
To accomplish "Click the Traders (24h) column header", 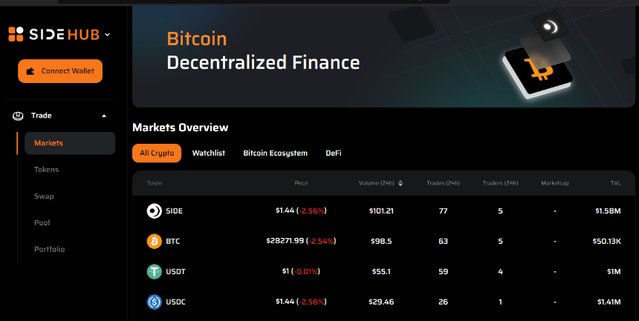I will (501, 183).
